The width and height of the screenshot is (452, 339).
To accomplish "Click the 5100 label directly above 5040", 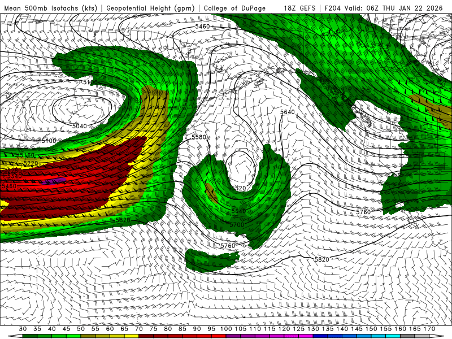I will coord(90,82).
